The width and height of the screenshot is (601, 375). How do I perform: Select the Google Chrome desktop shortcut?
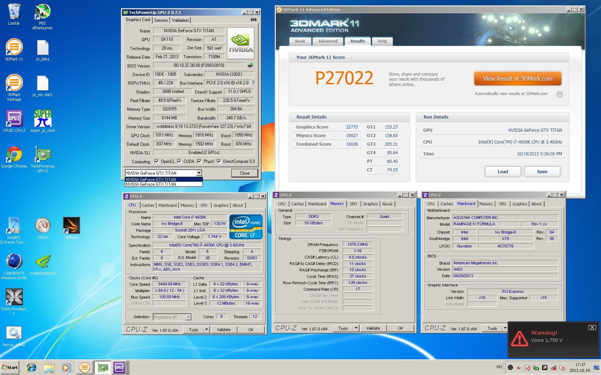pyautogui.click(x=14, y=157)
